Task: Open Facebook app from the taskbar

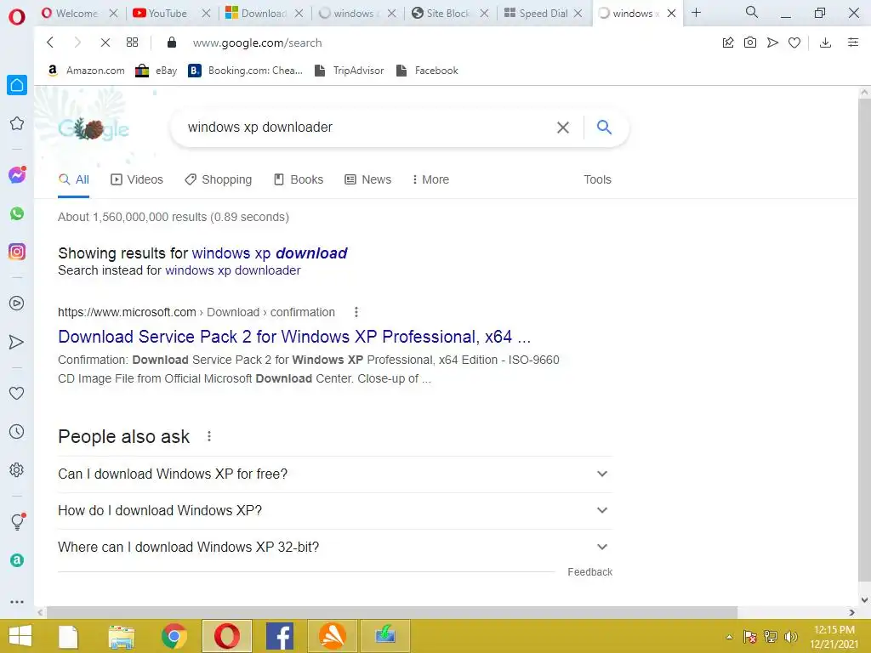Action: 279,636
